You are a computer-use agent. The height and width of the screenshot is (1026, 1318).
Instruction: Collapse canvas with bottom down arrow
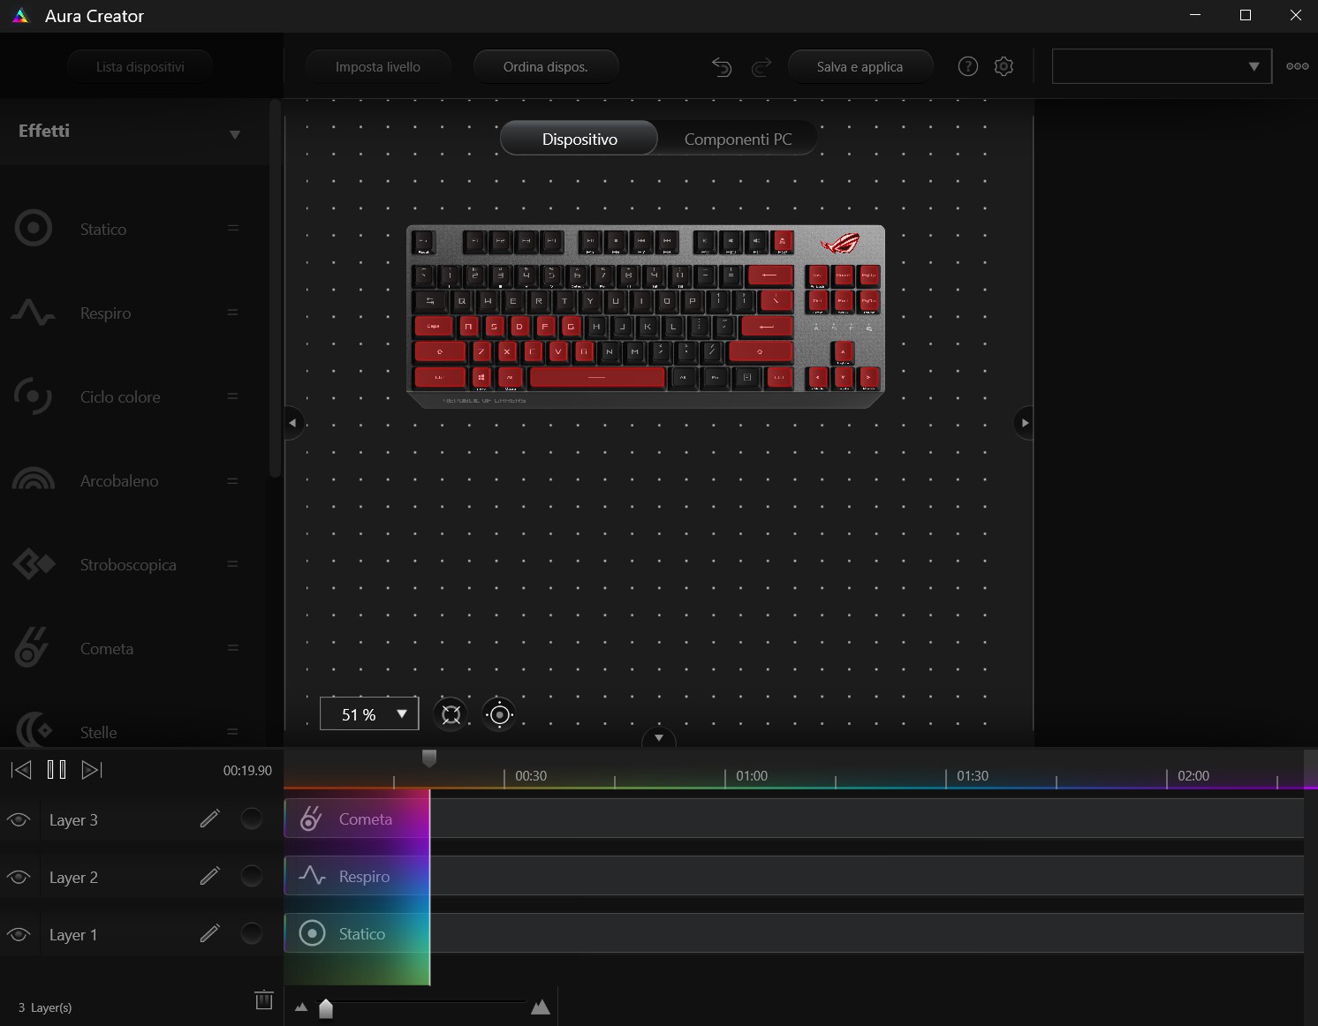pos(658,737)
